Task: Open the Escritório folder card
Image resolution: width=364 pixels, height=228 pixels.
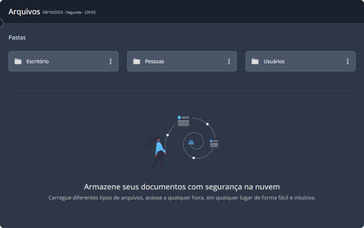Action: click(64, 61)
